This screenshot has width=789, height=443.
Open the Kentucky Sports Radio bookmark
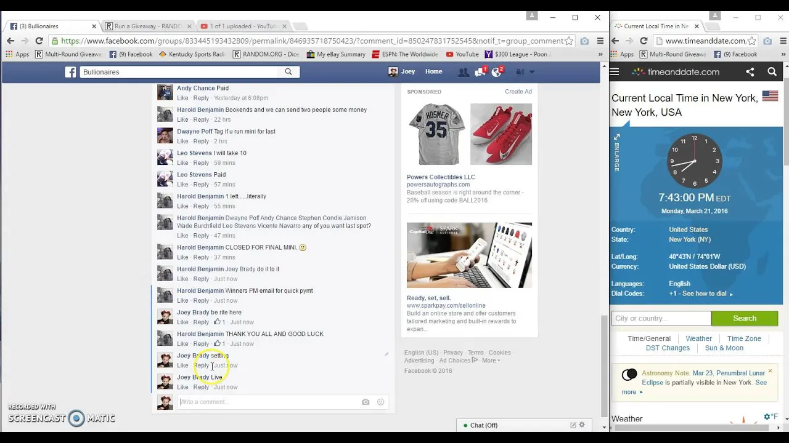[192, 54]
